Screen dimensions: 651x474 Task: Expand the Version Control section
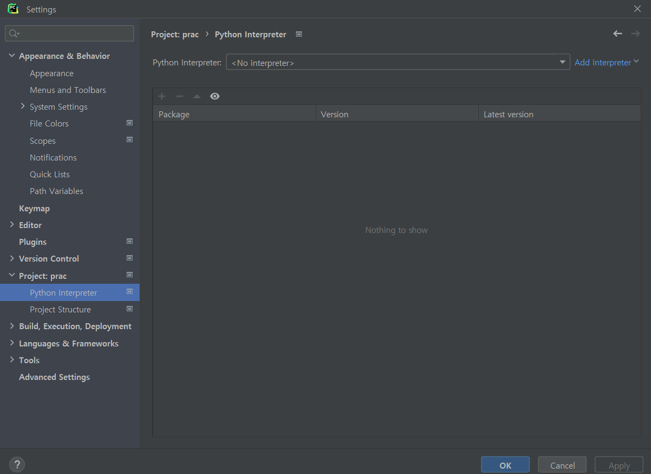[x=12, y=258]
